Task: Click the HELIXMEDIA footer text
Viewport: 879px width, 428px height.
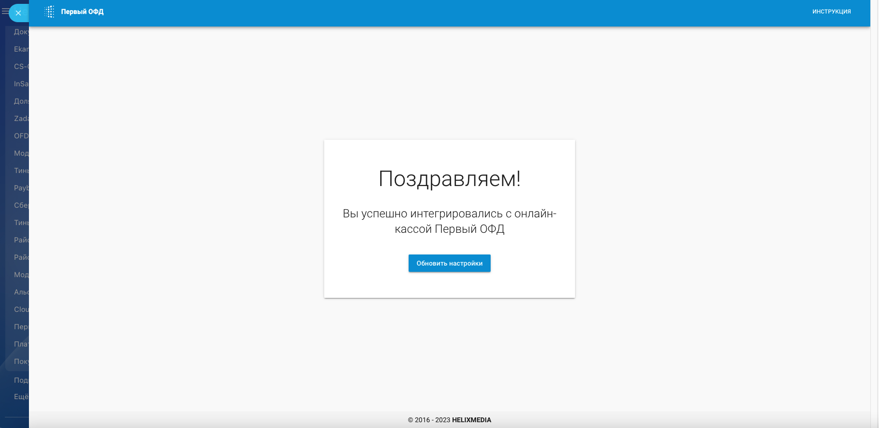Action: click(x=471, y=420)
